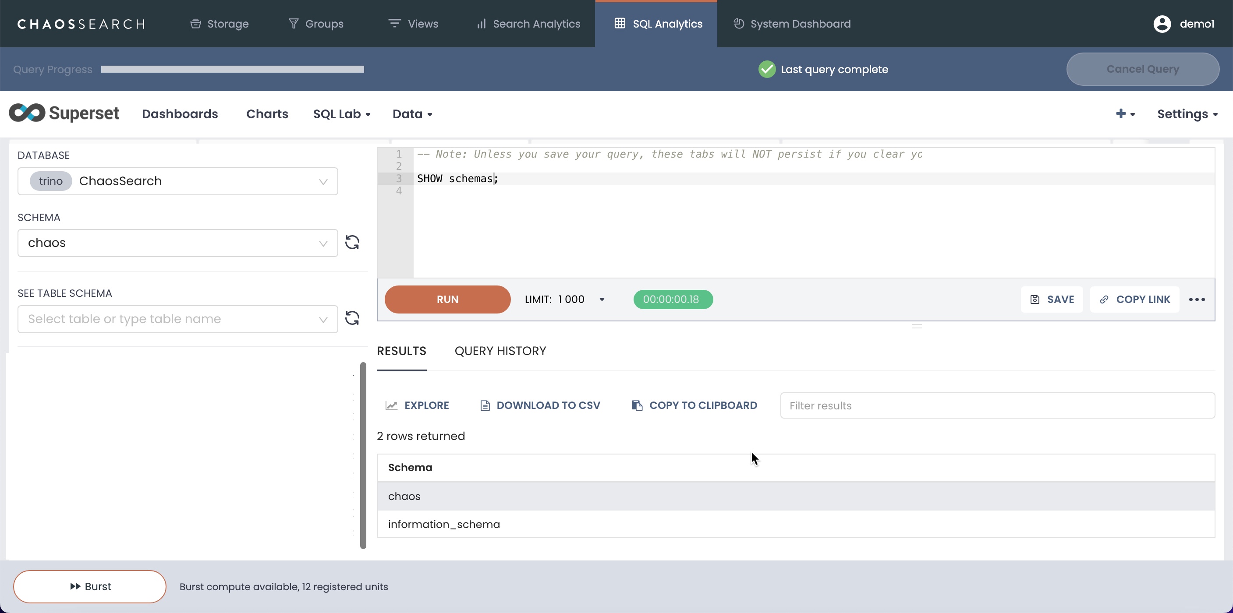This screenshot has height=613, width=1233.
Task: Click the schema refresh icon
Action: 352,243
